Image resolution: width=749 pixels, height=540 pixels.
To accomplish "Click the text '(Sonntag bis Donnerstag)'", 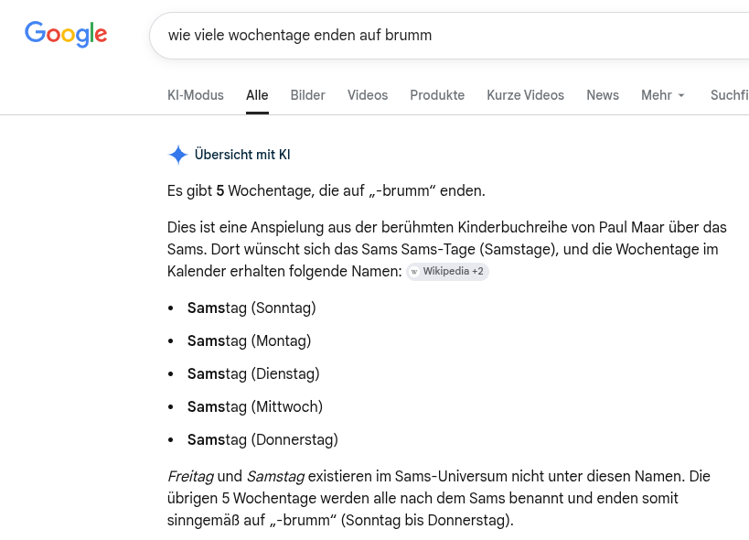I will pos(427,520).
